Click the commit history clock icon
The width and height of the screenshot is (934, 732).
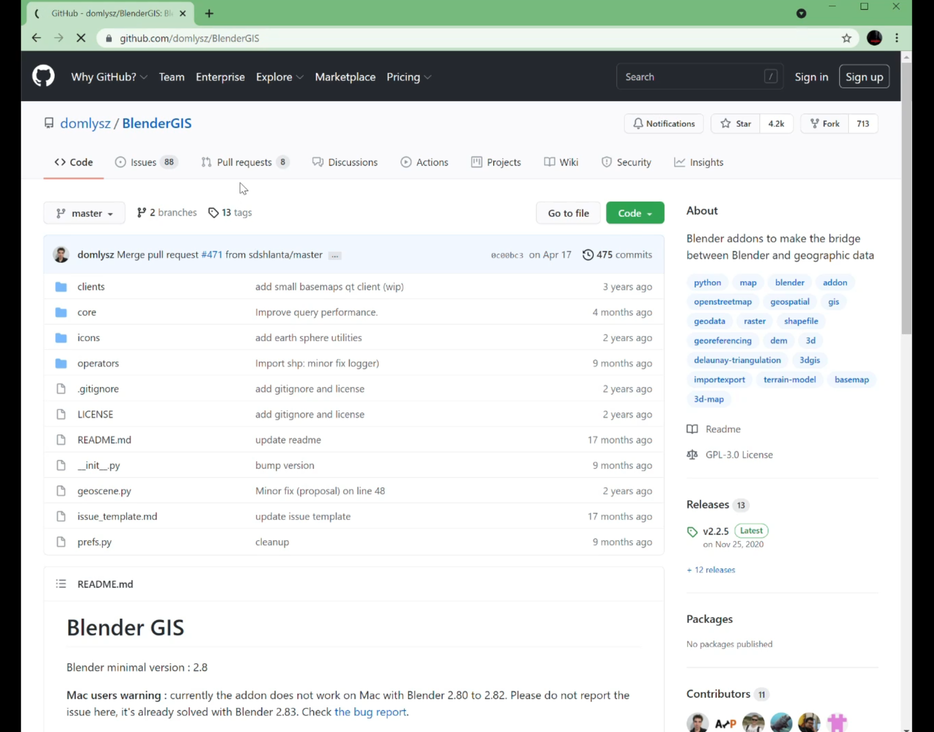(588, 255)
